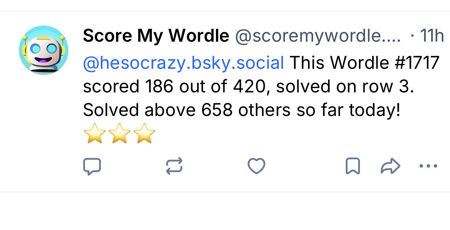Click the robot profile avatar

(x=44, y=50)
